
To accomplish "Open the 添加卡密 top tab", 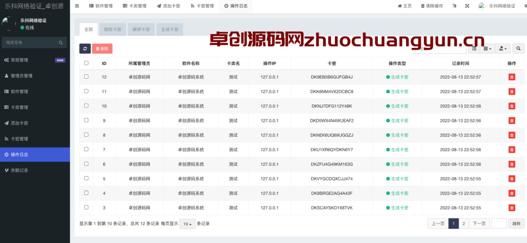I will pyautogui.click(x=168, y=6).
